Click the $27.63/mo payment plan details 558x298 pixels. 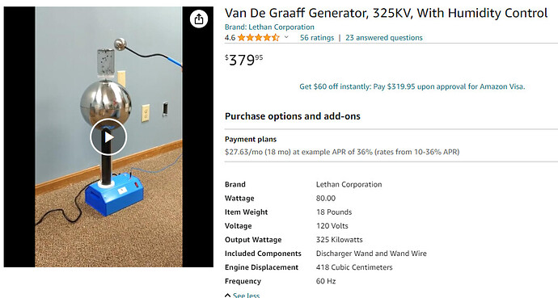(342, 152)
